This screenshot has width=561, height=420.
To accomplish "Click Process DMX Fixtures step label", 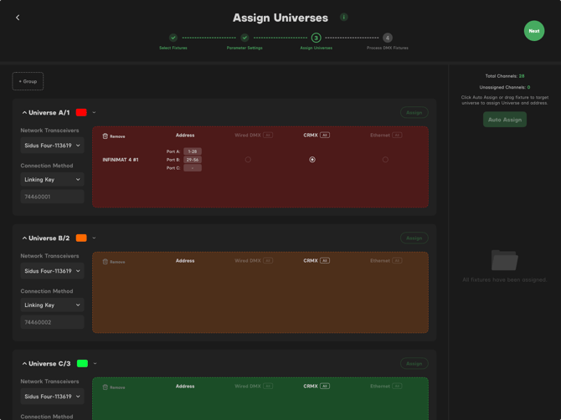I will [388, 48].
